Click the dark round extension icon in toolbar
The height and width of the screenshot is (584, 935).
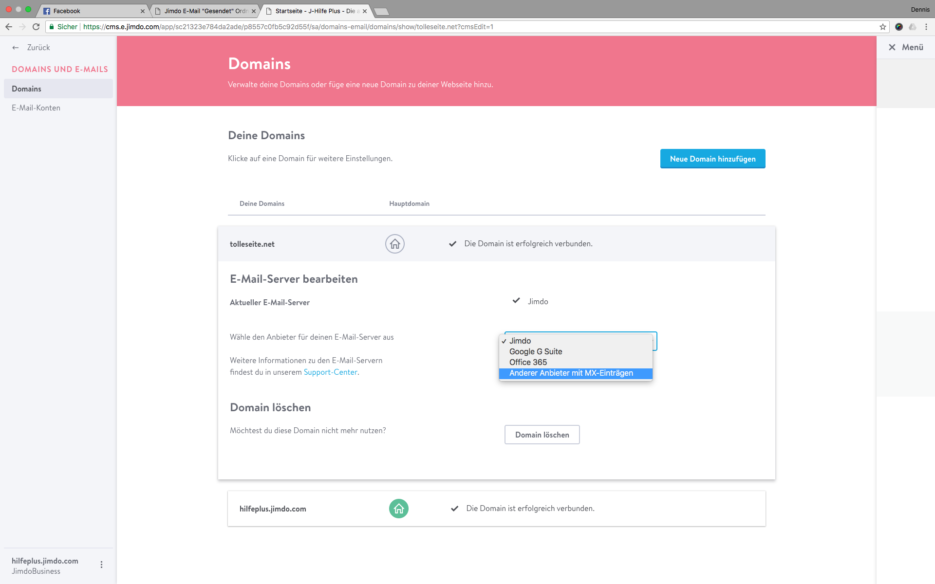pyautogui.click(x=899, y=27)
